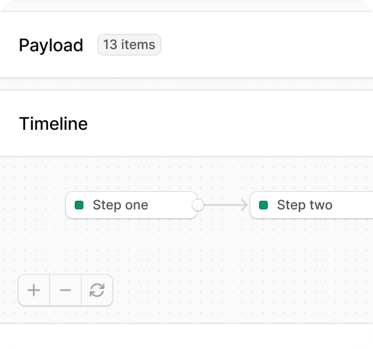Click the Payload heading
Image resolution: width=373 pixels, height=349 pixels.
(51, 45)
